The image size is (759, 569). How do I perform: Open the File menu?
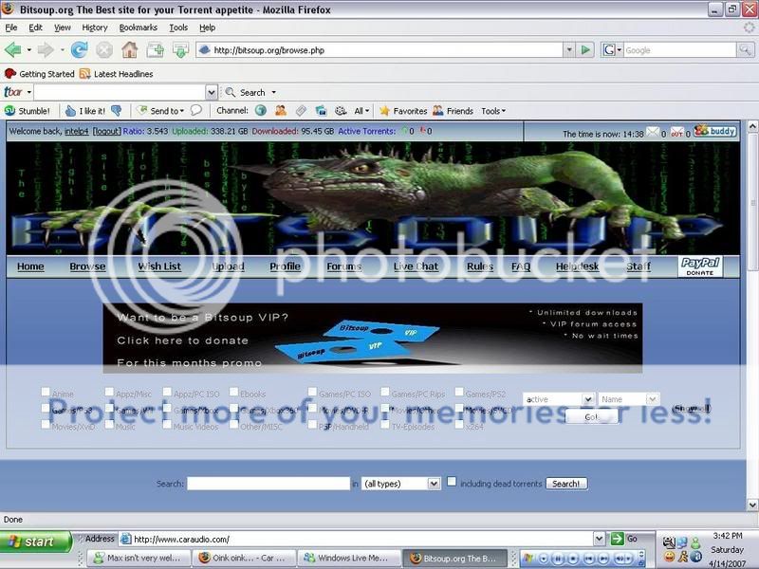[11, 28]
